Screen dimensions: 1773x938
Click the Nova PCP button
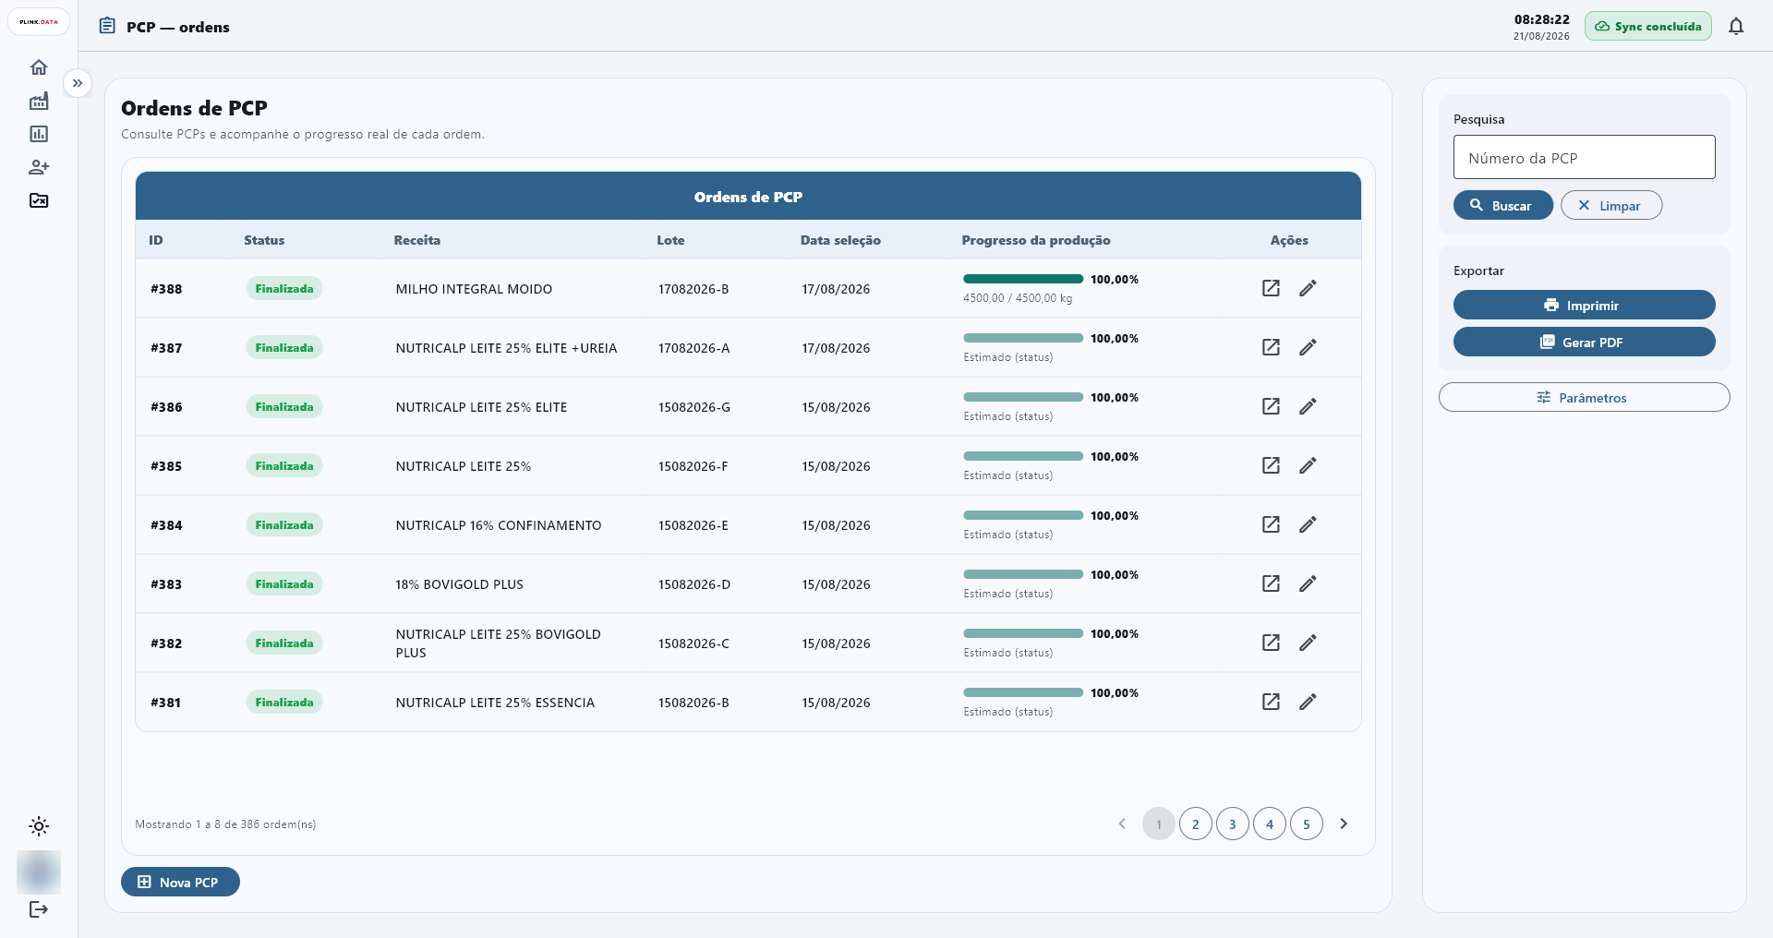tap(180, 882)
